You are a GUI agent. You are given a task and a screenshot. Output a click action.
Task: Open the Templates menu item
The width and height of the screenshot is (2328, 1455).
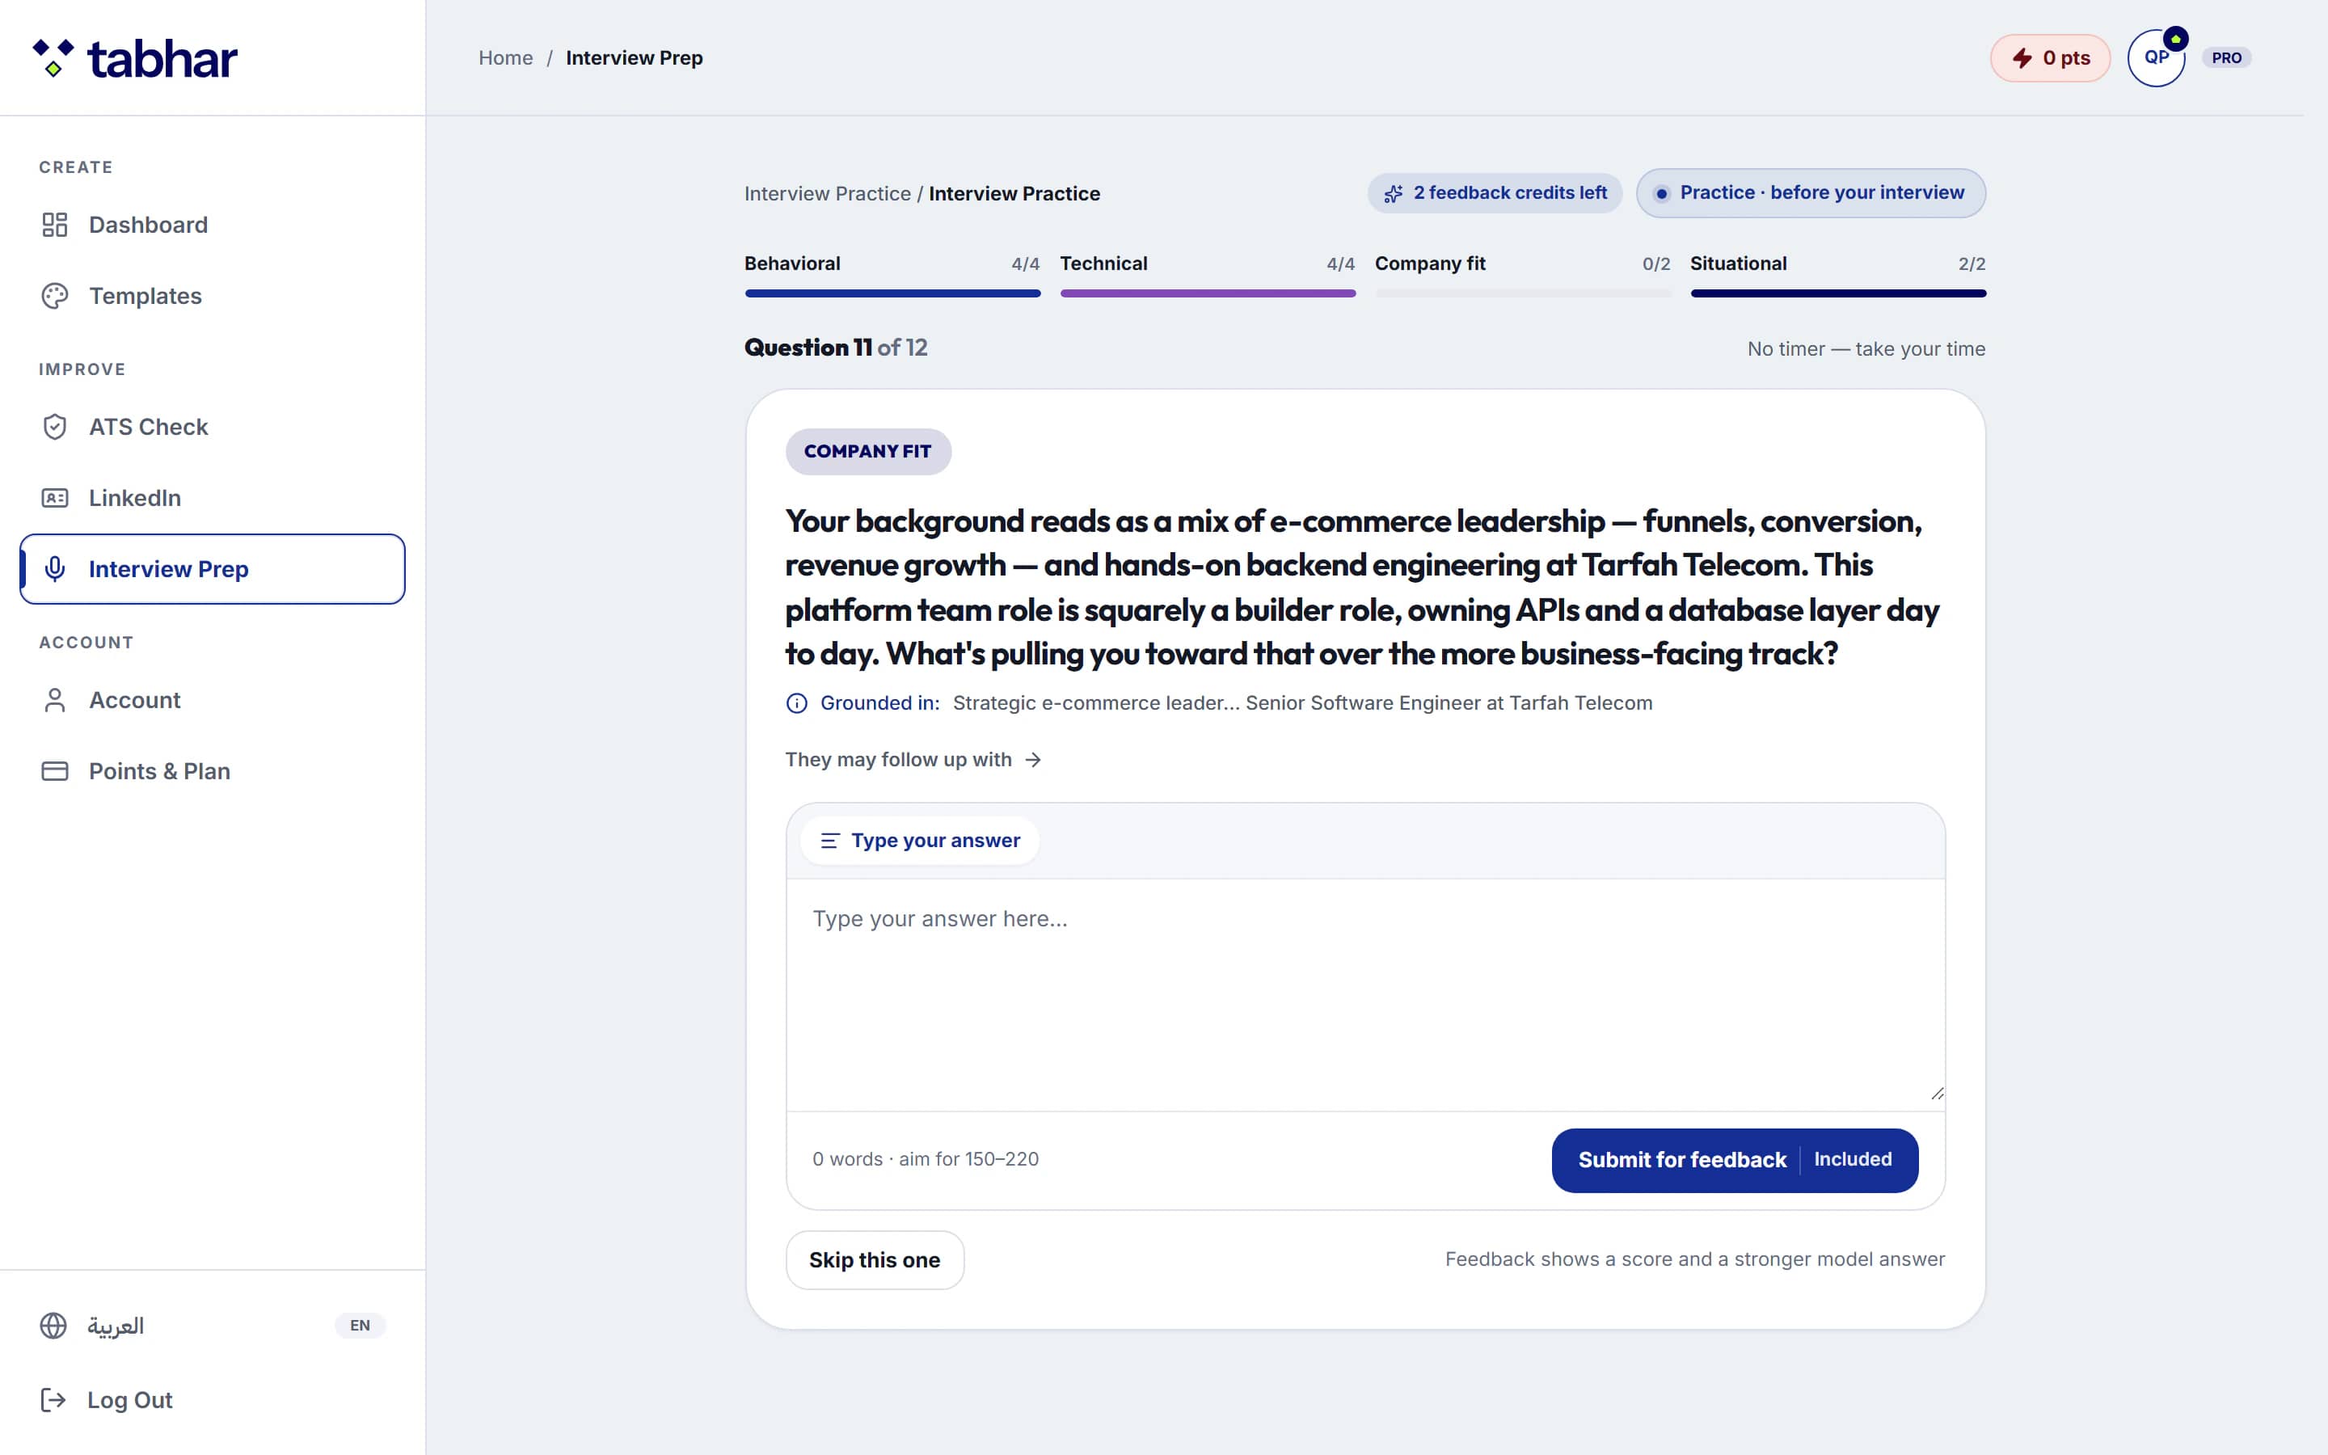(x=213, y=295)
